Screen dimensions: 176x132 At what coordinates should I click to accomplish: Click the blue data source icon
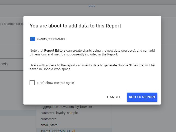tap(33, 39)
